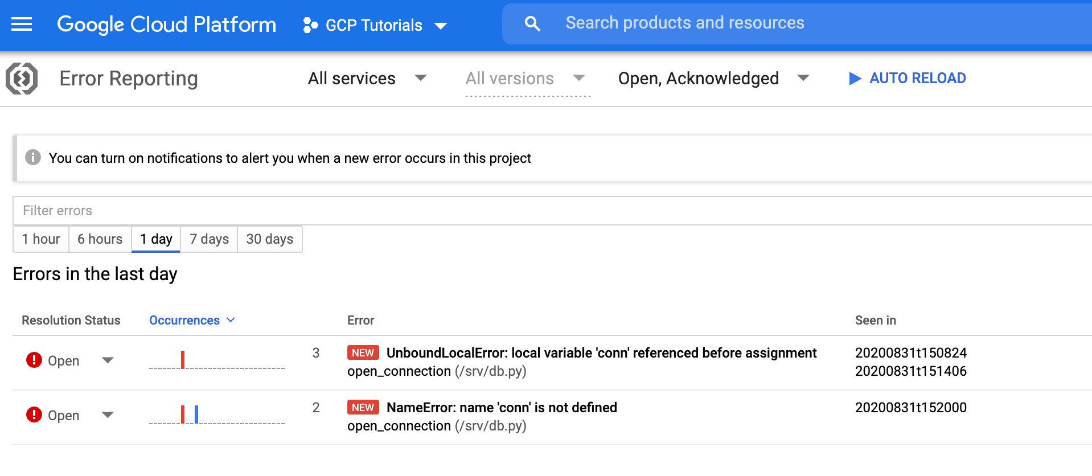This screenshot has width=1092, height=476.
Task: Focus the Search products and resources field
Action: coord(797,23)
